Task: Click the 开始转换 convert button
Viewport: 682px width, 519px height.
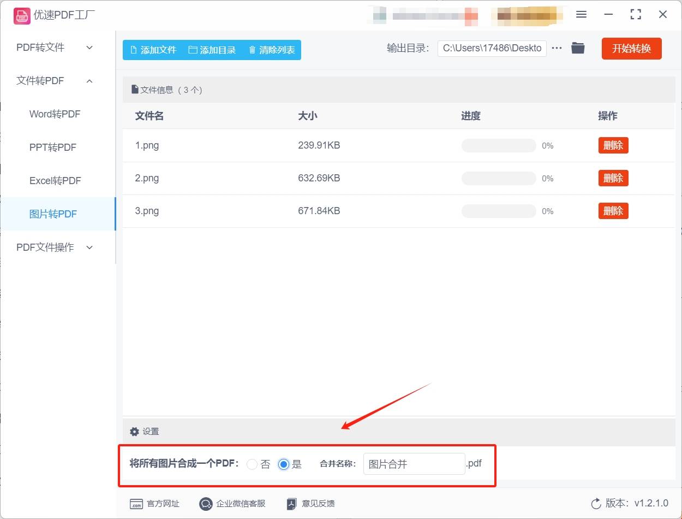Action: pyautogui.click(x=631, y=48)
